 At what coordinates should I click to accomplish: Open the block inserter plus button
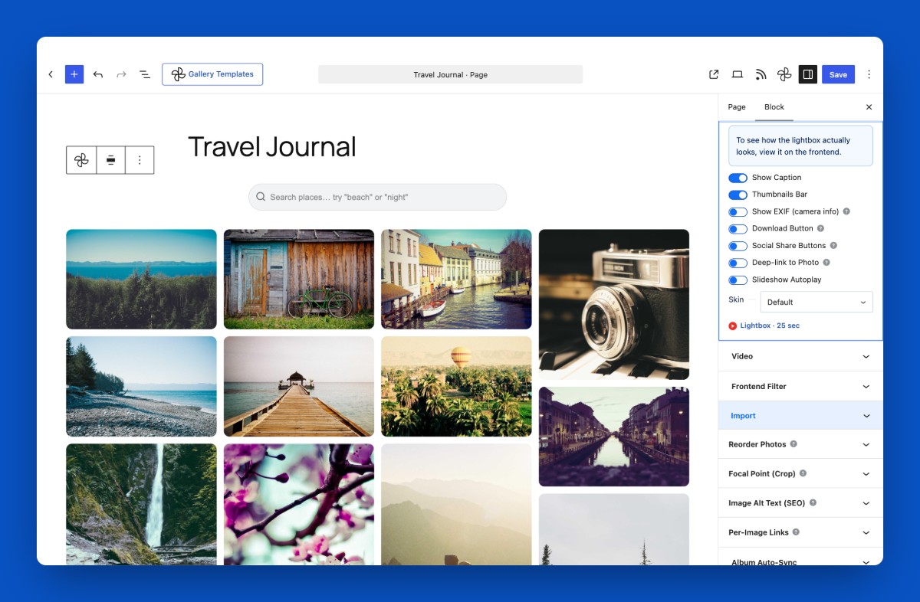74,74
